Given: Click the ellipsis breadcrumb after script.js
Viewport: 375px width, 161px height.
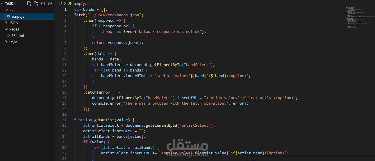Looking at the screenshot, I should (92, 4).
